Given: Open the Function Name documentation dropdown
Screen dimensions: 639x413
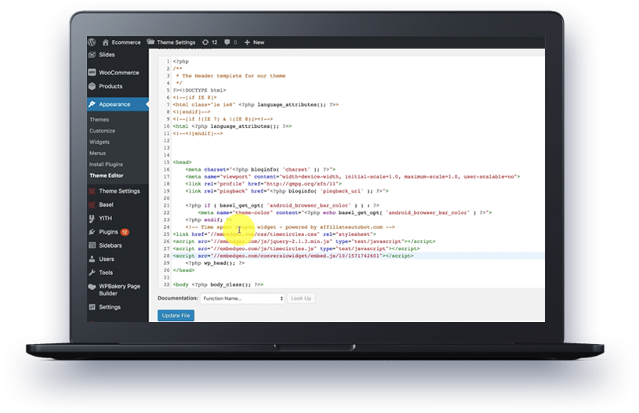Looking at the screenshot, I should pyautogui.click(x=242, y=298).
